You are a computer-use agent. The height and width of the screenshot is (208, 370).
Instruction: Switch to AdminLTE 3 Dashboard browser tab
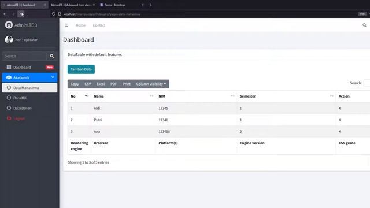click(x=24, y=5)
